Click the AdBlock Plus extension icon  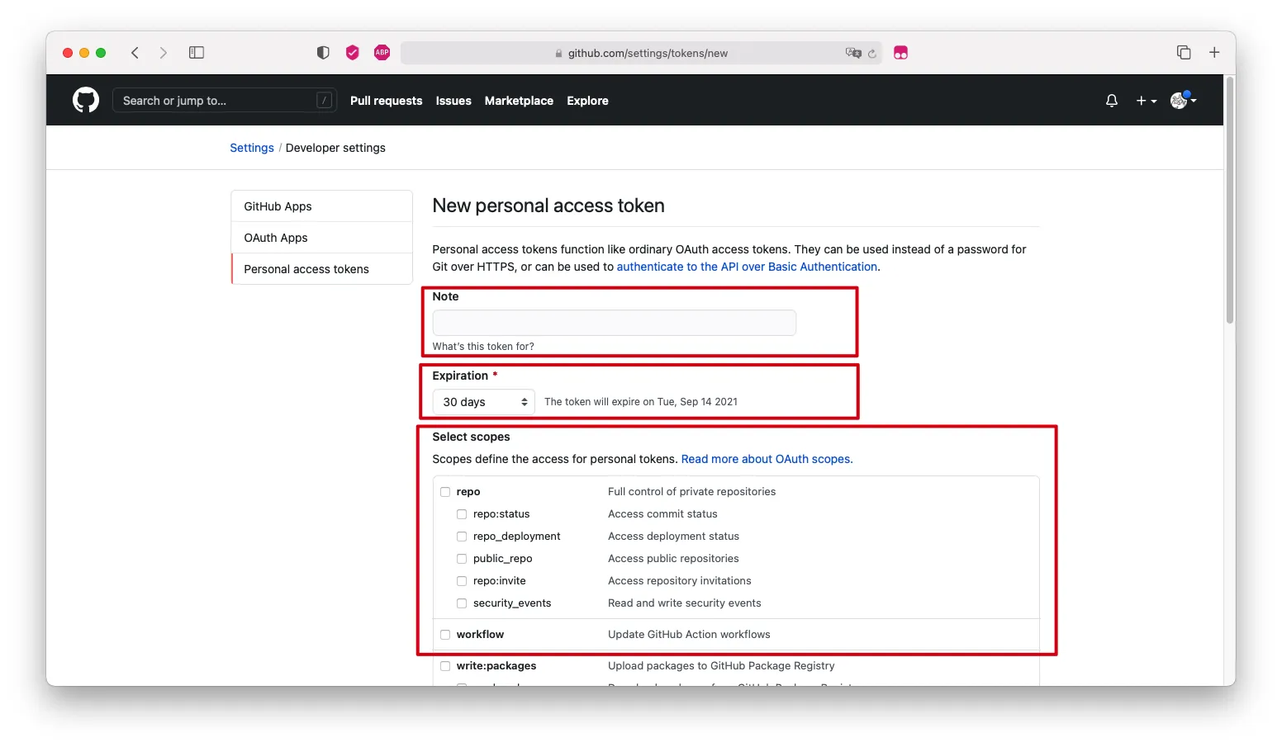click(x=382, y=53)
